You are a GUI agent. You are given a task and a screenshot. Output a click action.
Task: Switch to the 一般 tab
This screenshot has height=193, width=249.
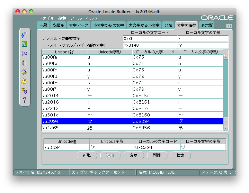point(43,25)
